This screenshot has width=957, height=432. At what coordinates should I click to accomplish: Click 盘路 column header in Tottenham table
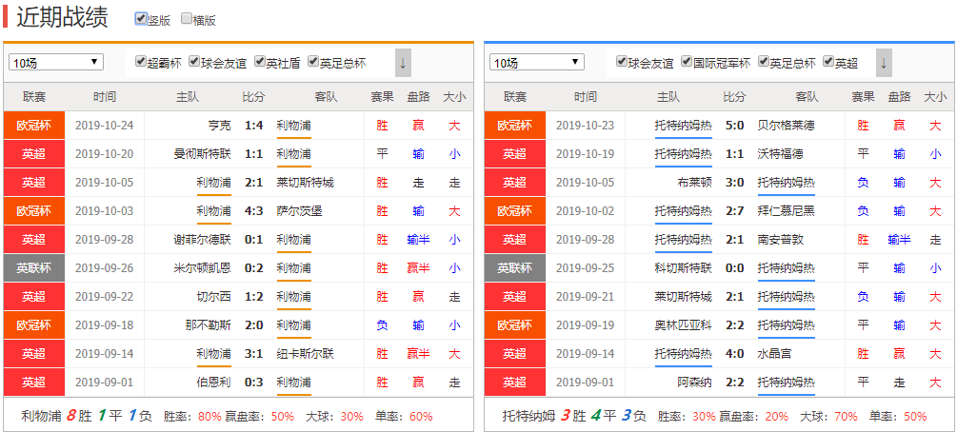pyautogui.click(x=899, y=97)
